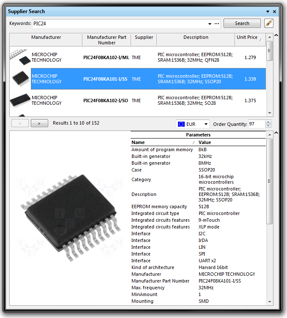Click the 1.279 unit price cell
This screenshot has width=287, height=318.
(x=250, y=57)
